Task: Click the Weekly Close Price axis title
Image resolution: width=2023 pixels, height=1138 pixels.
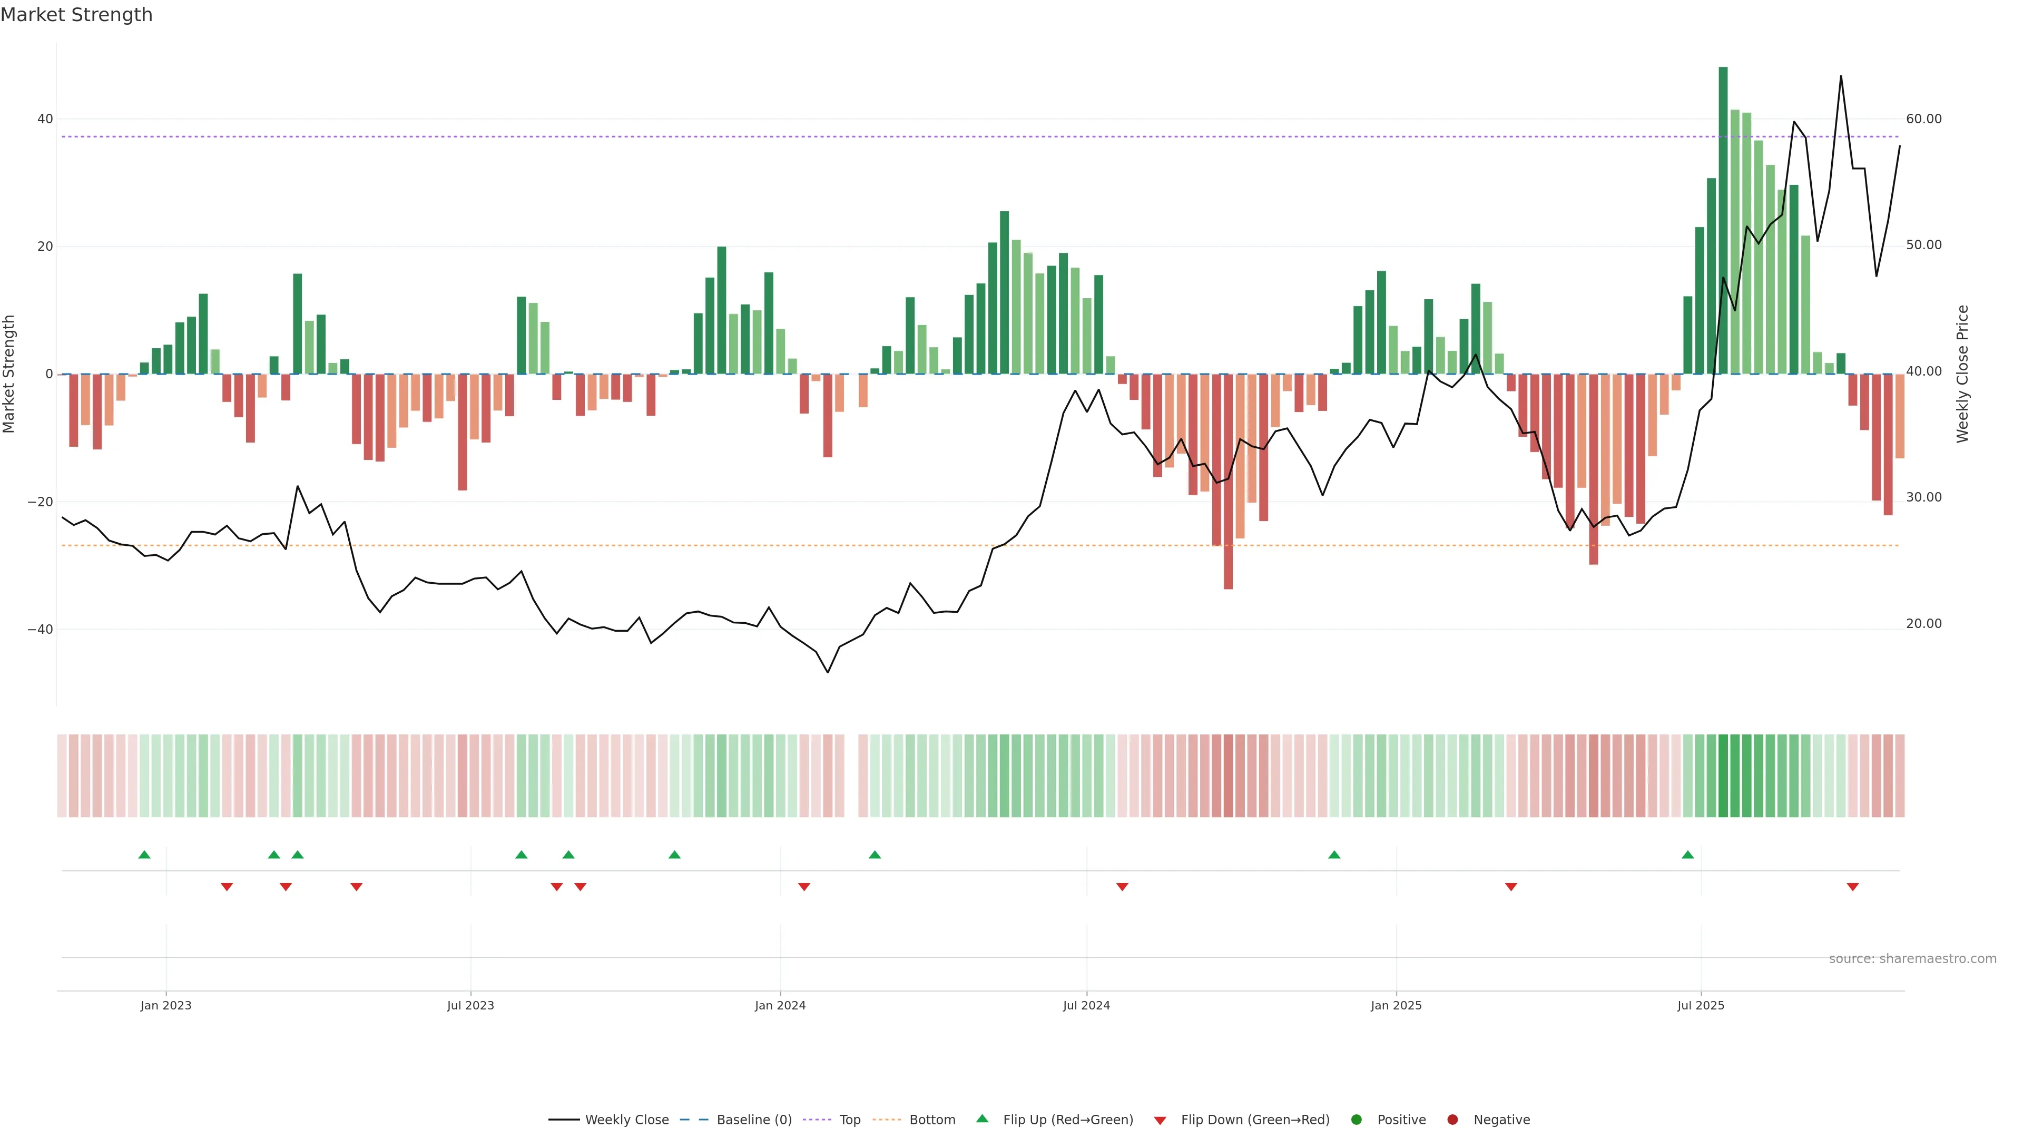Action: (1962, 374)
